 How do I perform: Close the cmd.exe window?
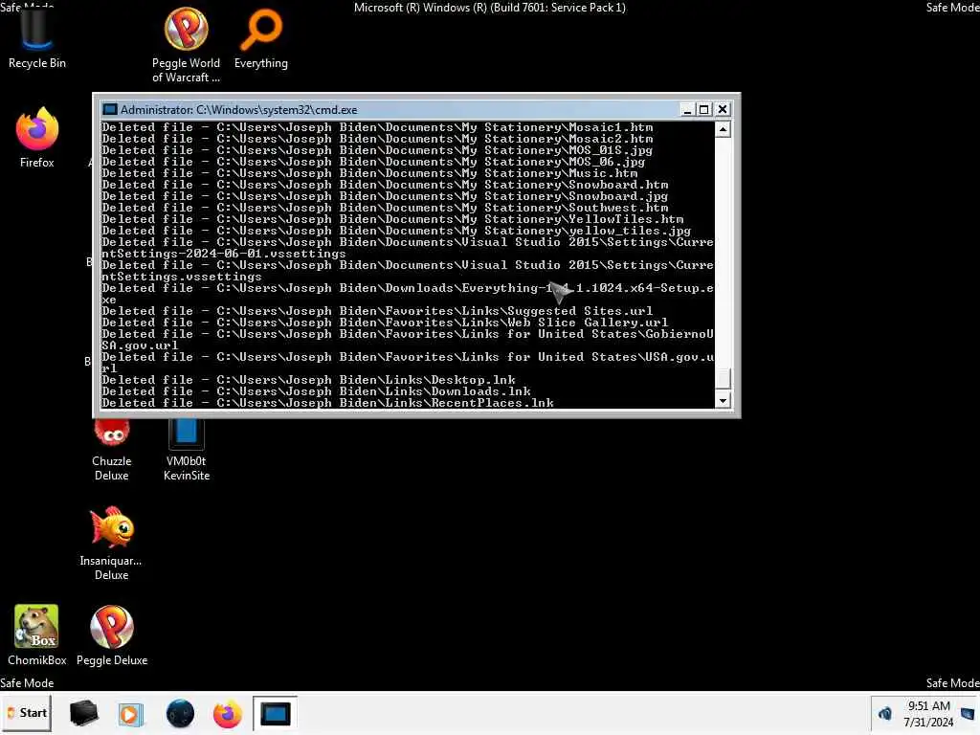[x=723, y=109]
